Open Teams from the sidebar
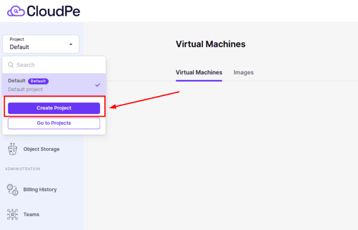Viewport: 358px width, 230px height. [31, 215]
